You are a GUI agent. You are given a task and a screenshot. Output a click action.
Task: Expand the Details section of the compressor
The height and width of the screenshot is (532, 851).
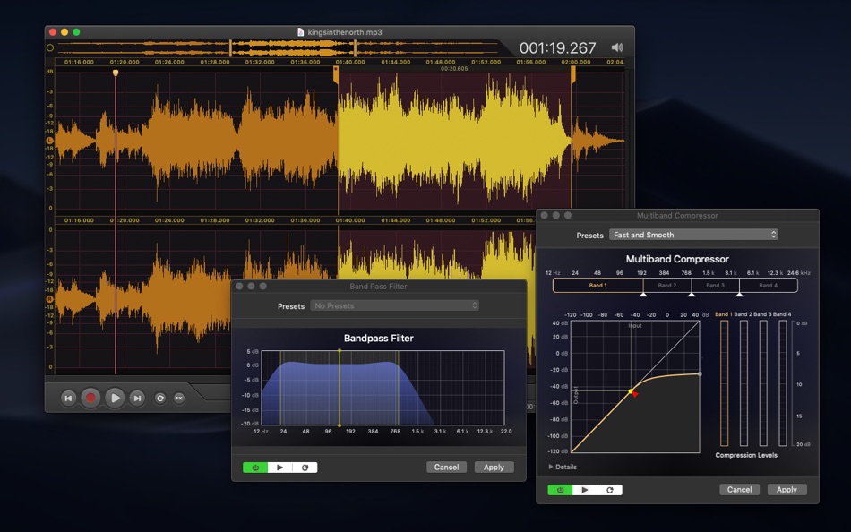(x=565, y=467)
